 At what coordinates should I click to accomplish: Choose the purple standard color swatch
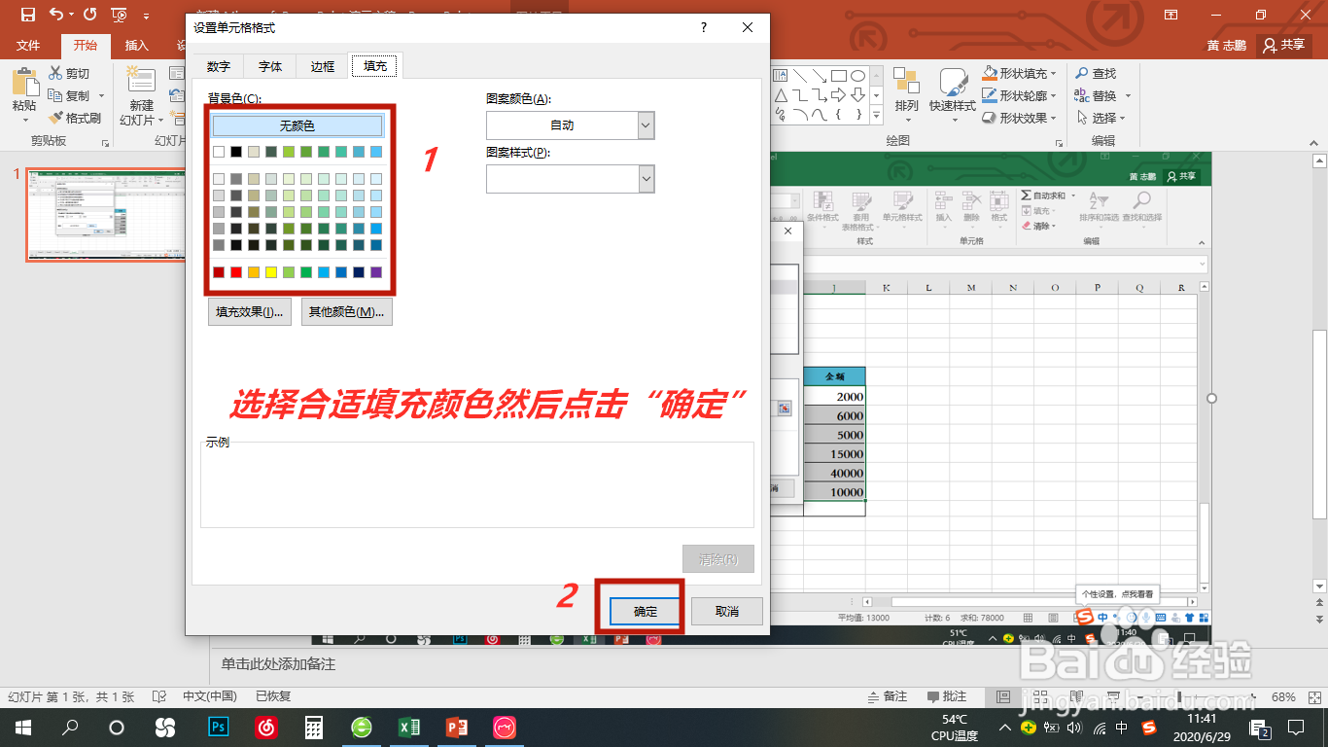376,272
